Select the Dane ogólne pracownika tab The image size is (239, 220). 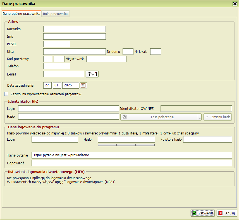coord(21,14)
